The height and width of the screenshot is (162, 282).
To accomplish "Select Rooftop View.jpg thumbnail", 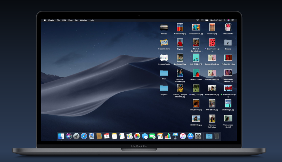I will pos(212,88).
